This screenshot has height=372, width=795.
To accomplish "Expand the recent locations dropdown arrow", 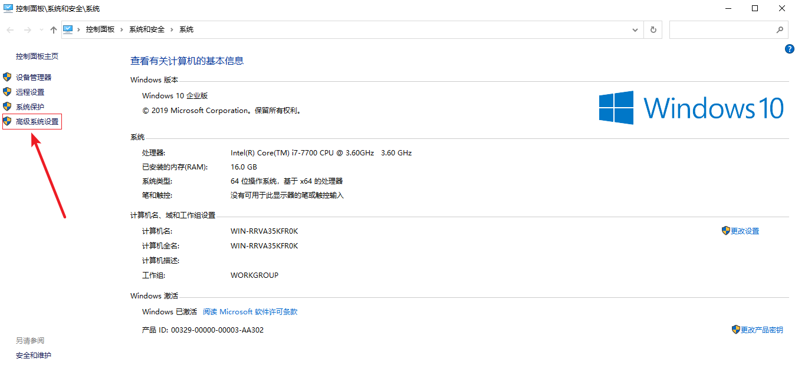I will (41, 29).
